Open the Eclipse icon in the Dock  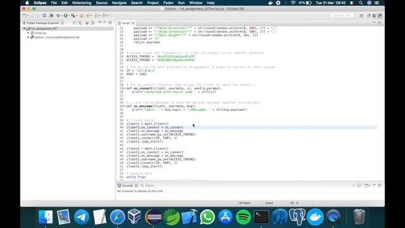click(153, 217)
